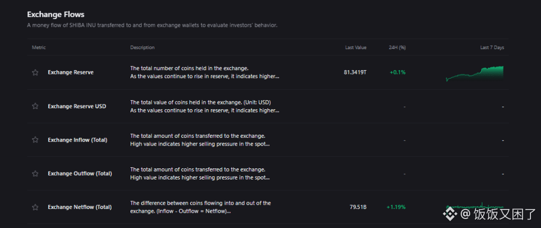Select Exchange Inflow (Total) row title
Image resolution: width=541 pixels, height=228 pixels.
pos(77,140)
